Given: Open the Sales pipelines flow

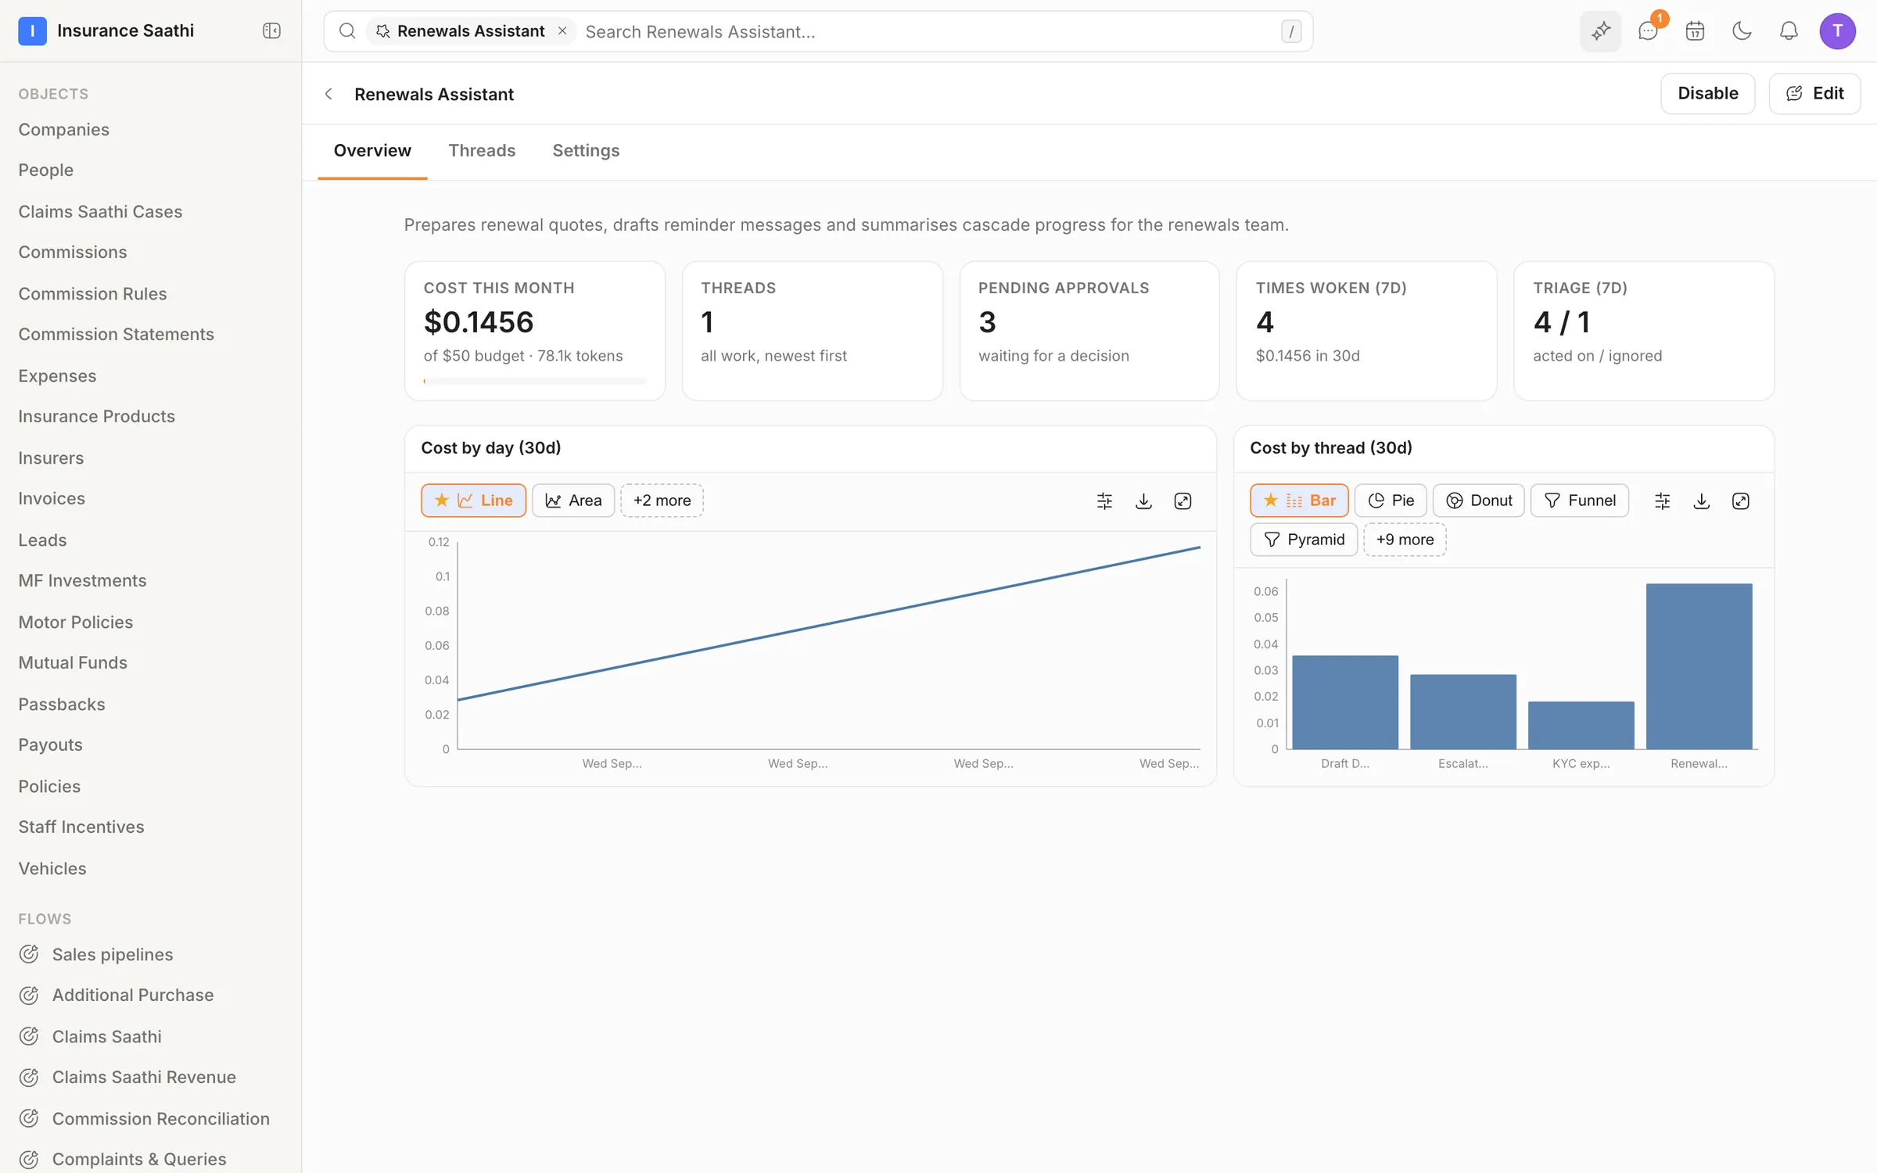Looking at the screenshot, I should point(113,954).
